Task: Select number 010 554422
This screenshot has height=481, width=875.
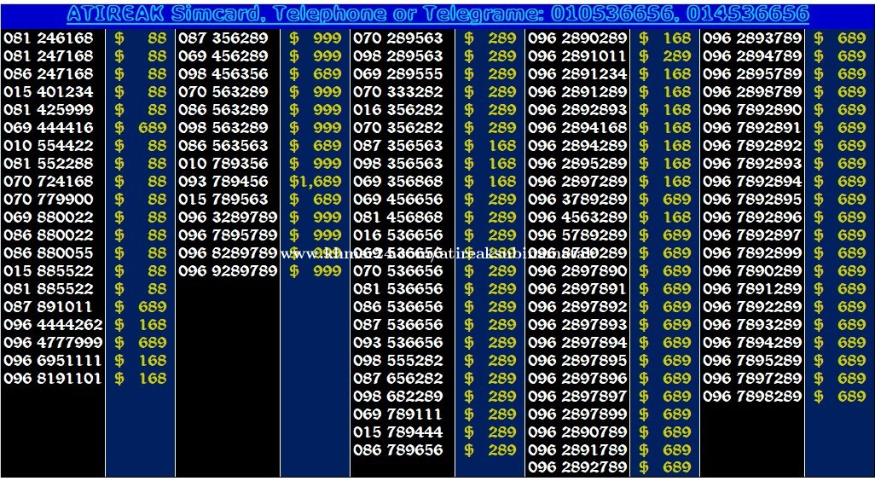Action: coord(49,146)
